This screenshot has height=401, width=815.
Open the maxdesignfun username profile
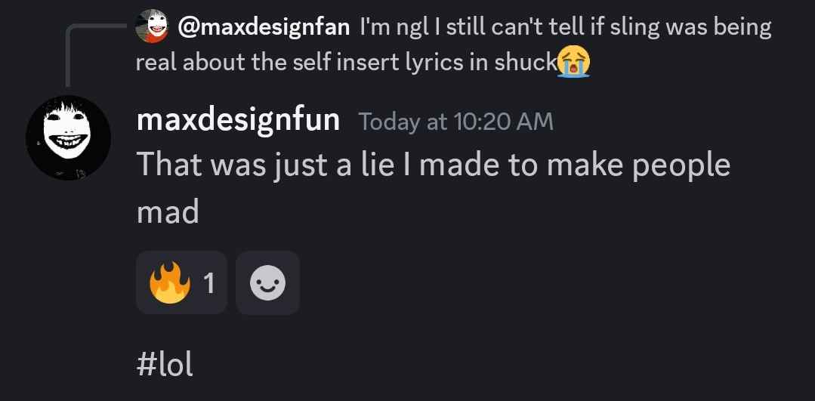point(238,120)
